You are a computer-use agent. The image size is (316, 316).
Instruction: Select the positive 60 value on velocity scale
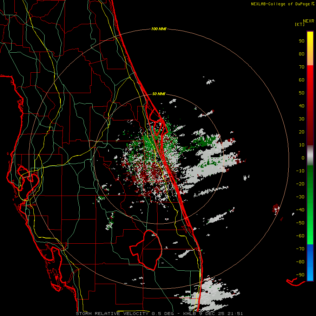[x=302, y=80]
